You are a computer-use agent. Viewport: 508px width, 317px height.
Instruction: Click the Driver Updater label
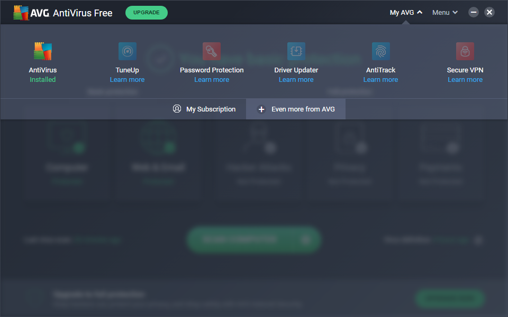point(296,70)
